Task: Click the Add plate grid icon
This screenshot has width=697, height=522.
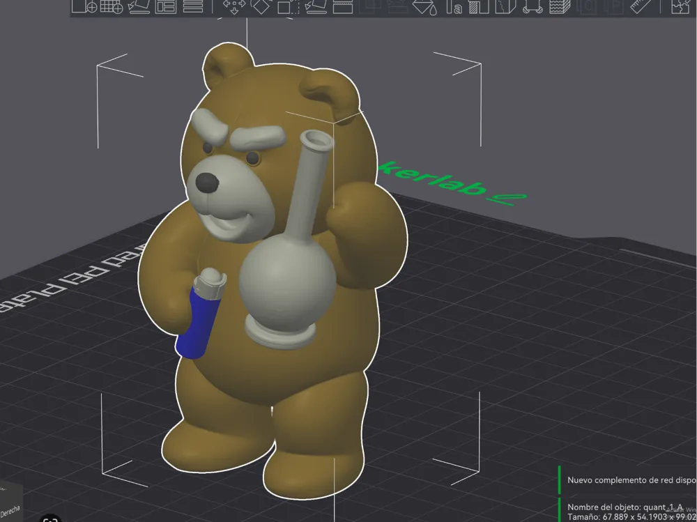Action: 111,6
